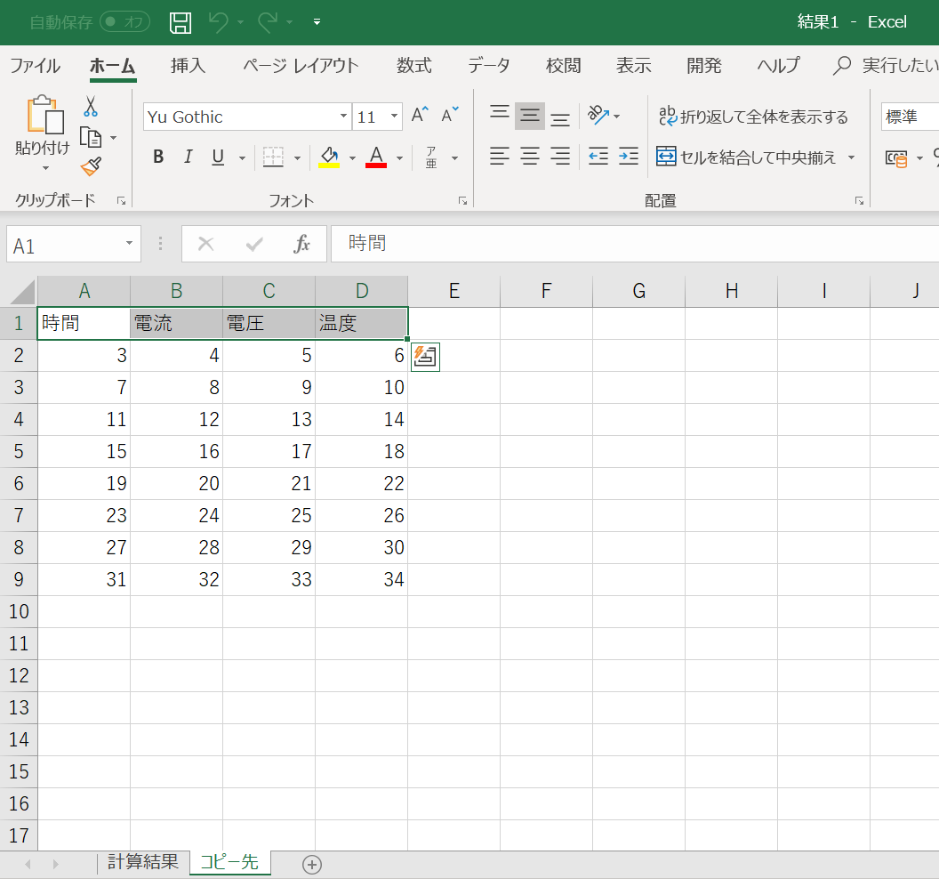Click the Redo arrow icon

(x=268, y=23)
